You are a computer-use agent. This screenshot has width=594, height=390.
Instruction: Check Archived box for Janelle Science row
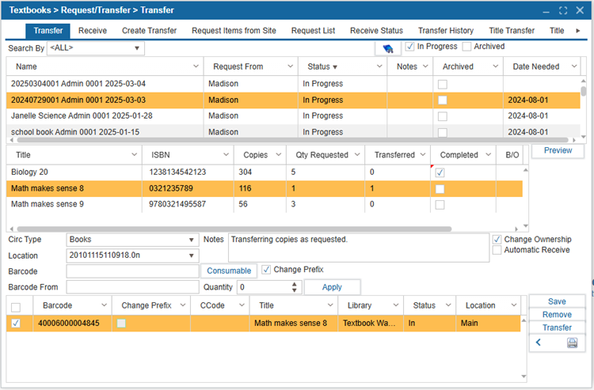tap(442, 116)
